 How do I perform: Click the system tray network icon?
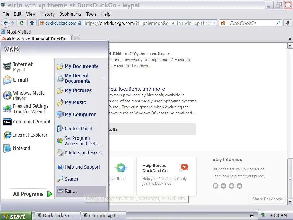point(263,215)
